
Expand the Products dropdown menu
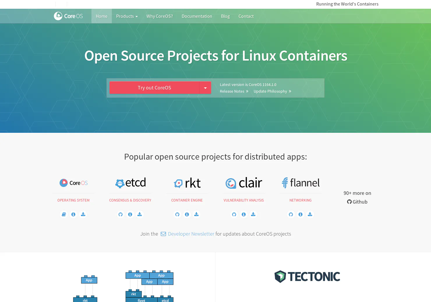coord(127,16)
